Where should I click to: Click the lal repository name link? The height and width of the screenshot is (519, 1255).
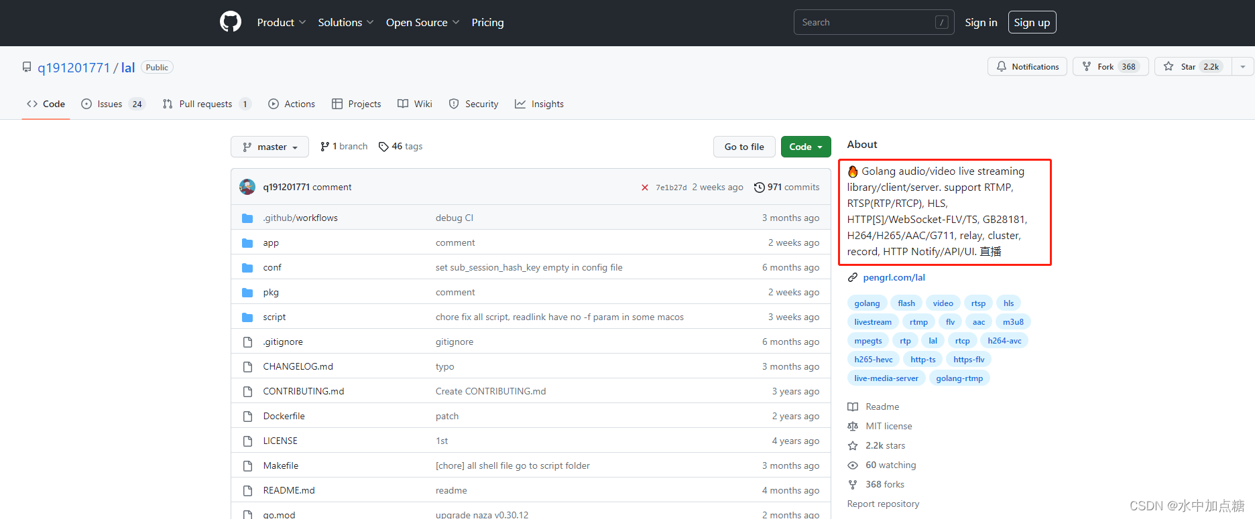(128, 68)
